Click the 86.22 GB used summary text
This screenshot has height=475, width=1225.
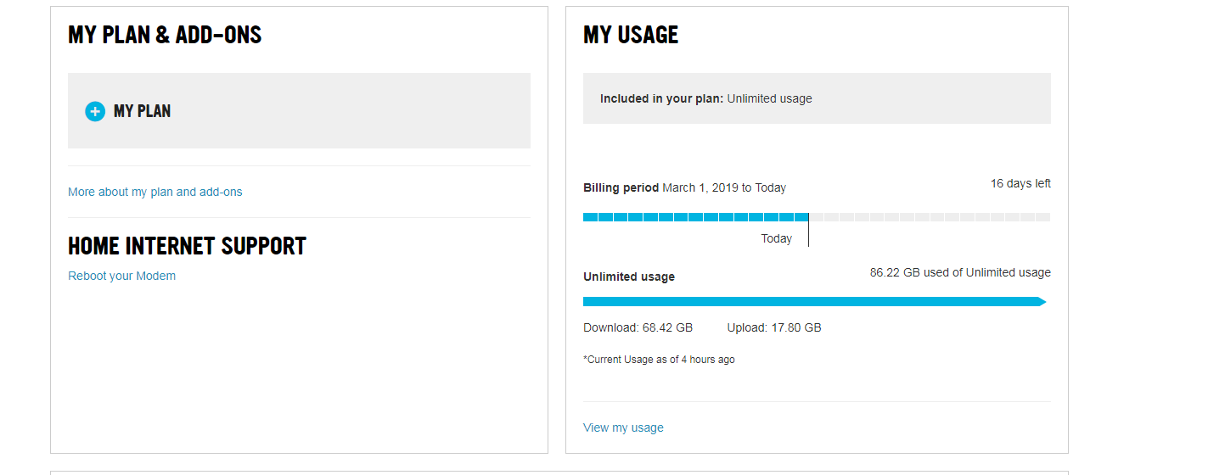[960, 272]
